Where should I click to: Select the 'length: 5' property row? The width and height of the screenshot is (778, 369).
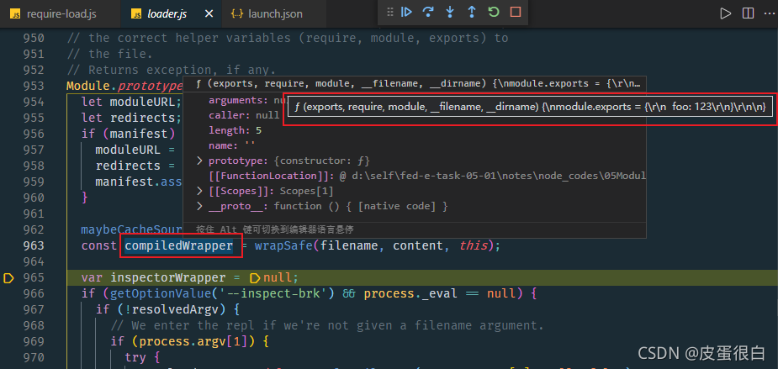(236, 130)
